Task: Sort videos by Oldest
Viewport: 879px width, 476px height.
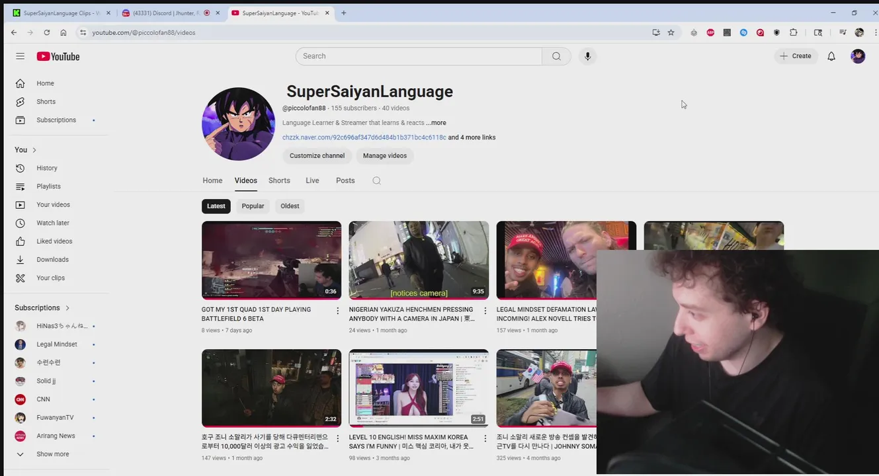Action: [x=290, y=206]
